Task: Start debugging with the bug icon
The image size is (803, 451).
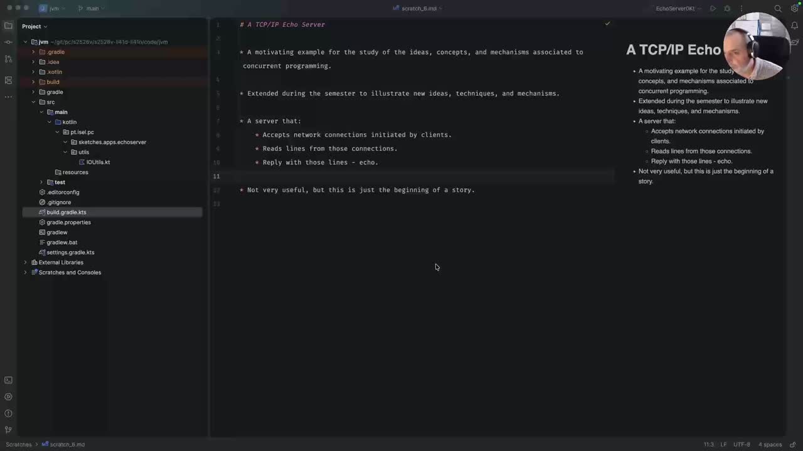Action: click(x=727, y=9)
